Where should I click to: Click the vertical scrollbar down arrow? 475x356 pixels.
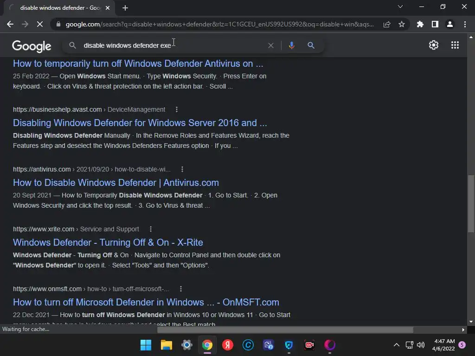[471, 322]
